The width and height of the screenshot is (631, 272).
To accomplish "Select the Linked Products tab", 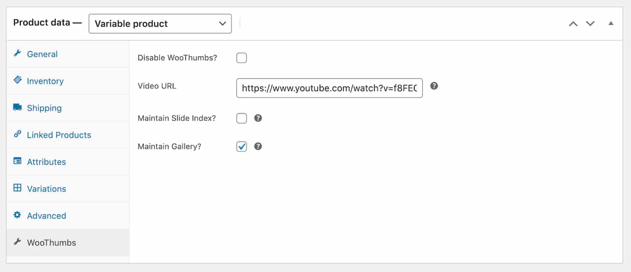I will click(x=68, y=135).
